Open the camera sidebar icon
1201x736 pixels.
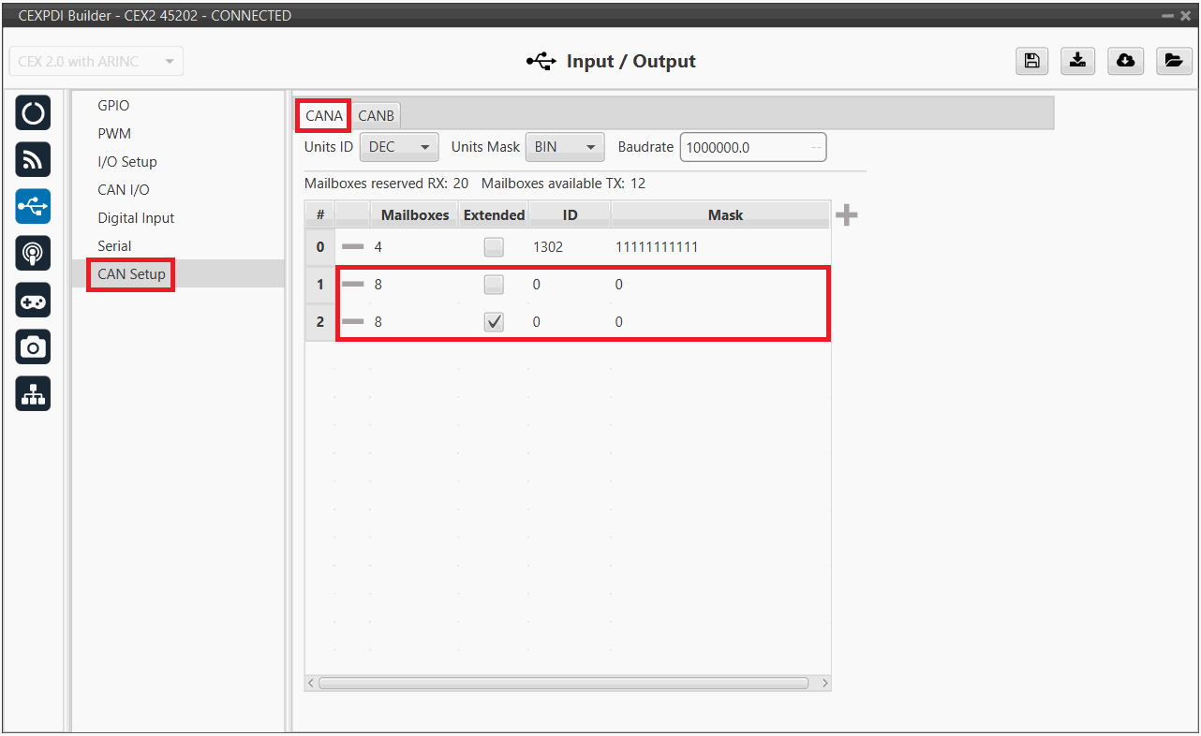click(33, 347)
